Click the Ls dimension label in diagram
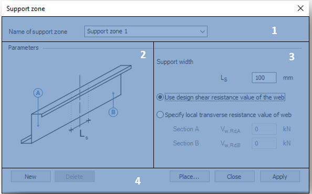The height and width of the screenshot is (194, 312). coord(84,134)
